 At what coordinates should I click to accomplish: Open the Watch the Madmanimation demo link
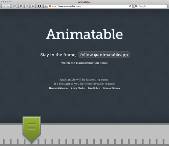(84, 63)
